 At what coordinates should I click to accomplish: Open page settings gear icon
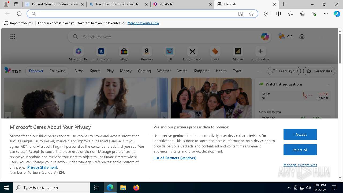pos(302,37)
